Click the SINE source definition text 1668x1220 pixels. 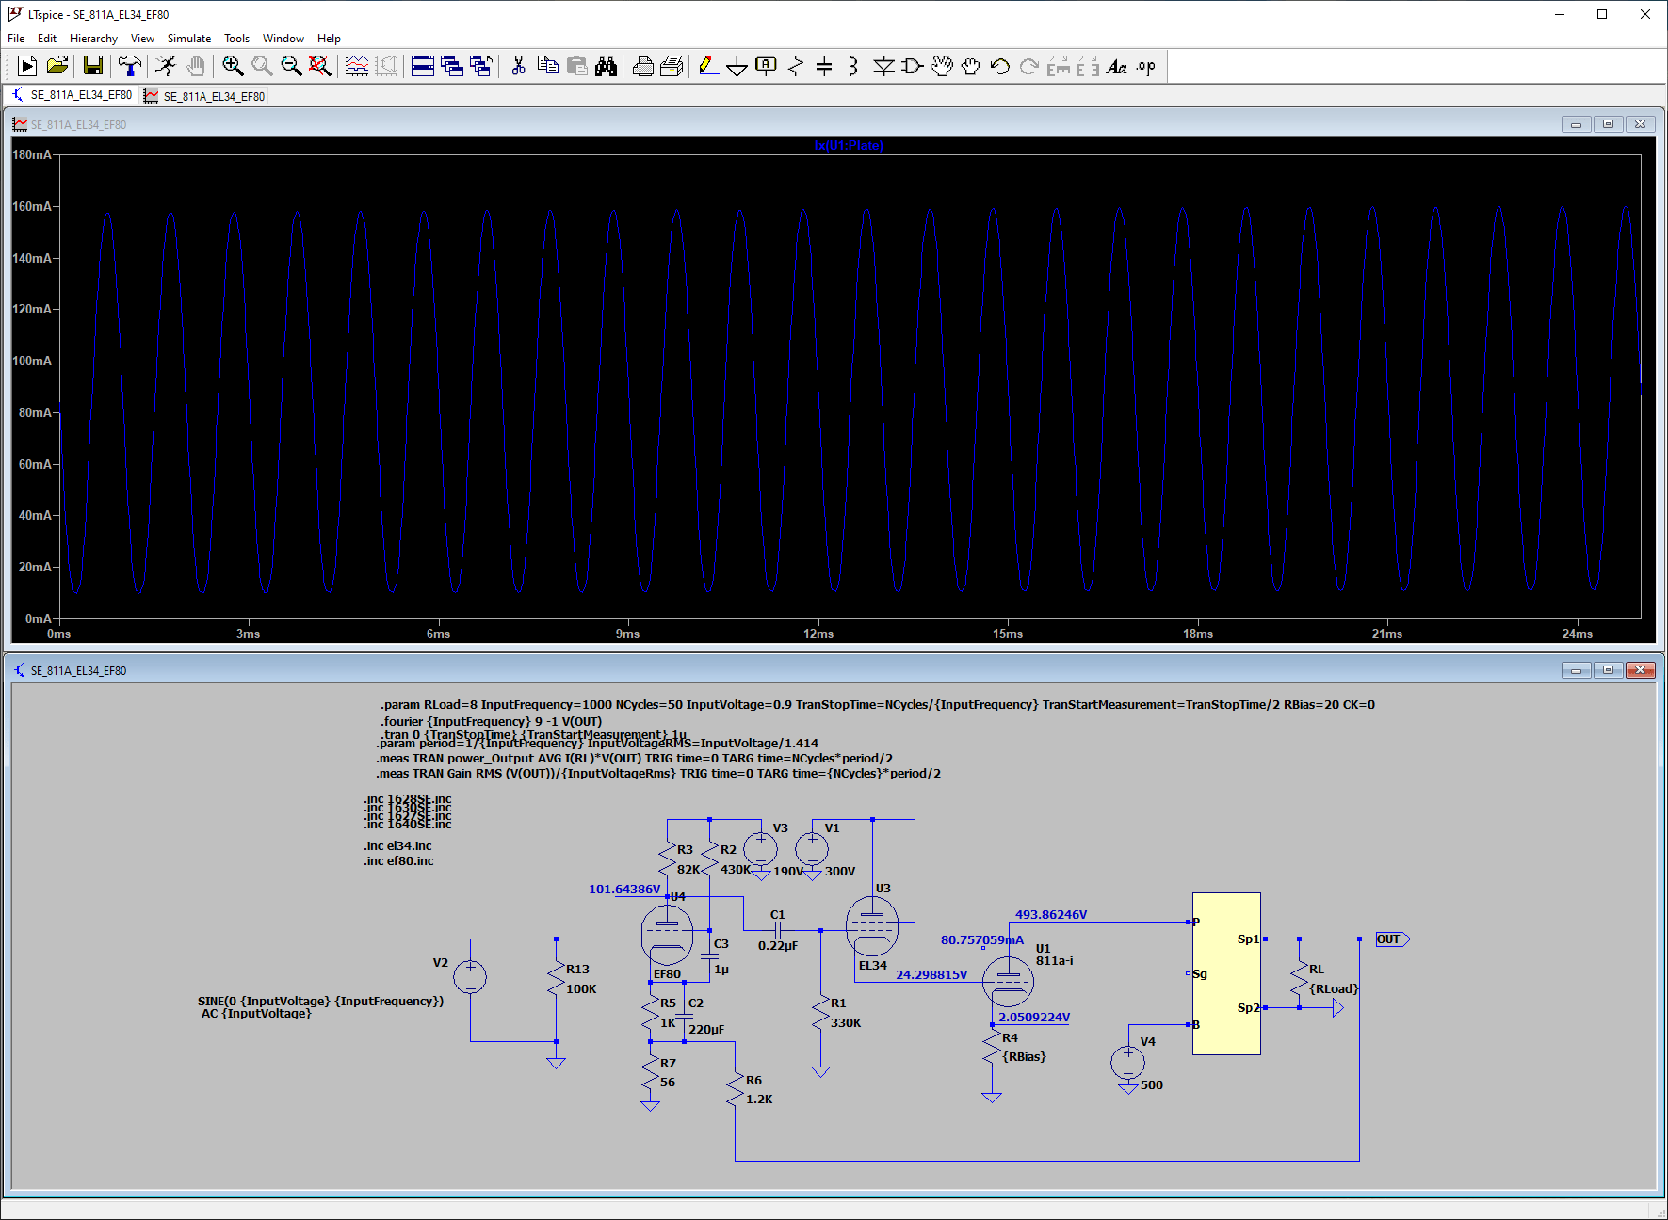[x=320, y=1001]
